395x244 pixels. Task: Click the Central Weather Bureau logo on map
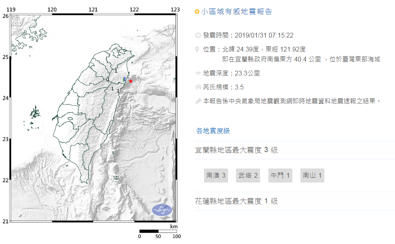162,210
